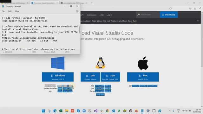The width and height of the screenshot is (203, 114).
Task: Open the Windows Start menu on the taskbar
Action: (x=43, y=111)
